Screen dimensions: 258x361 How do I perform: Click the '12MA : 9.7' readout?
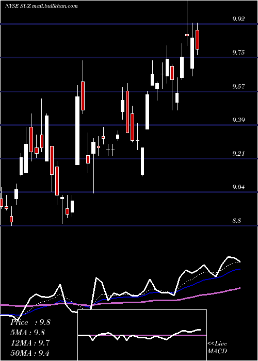[29, 343]
